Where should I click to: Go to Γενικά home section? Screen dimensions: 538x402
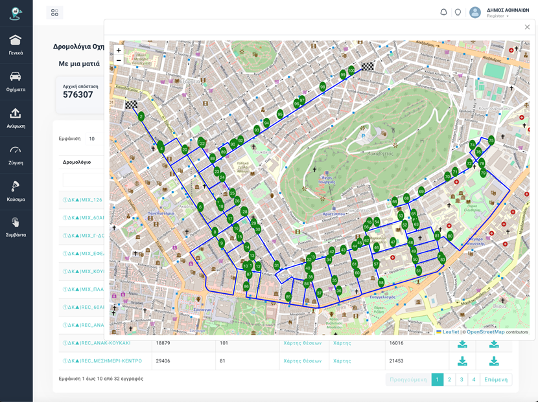[x=16, y=45]
